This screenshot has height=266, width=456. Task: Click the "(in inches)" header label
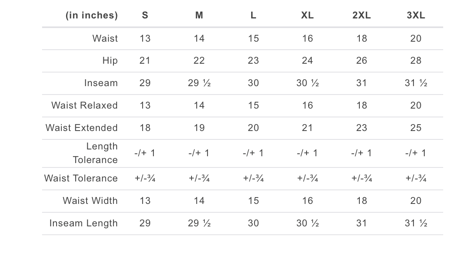(92, 15)
